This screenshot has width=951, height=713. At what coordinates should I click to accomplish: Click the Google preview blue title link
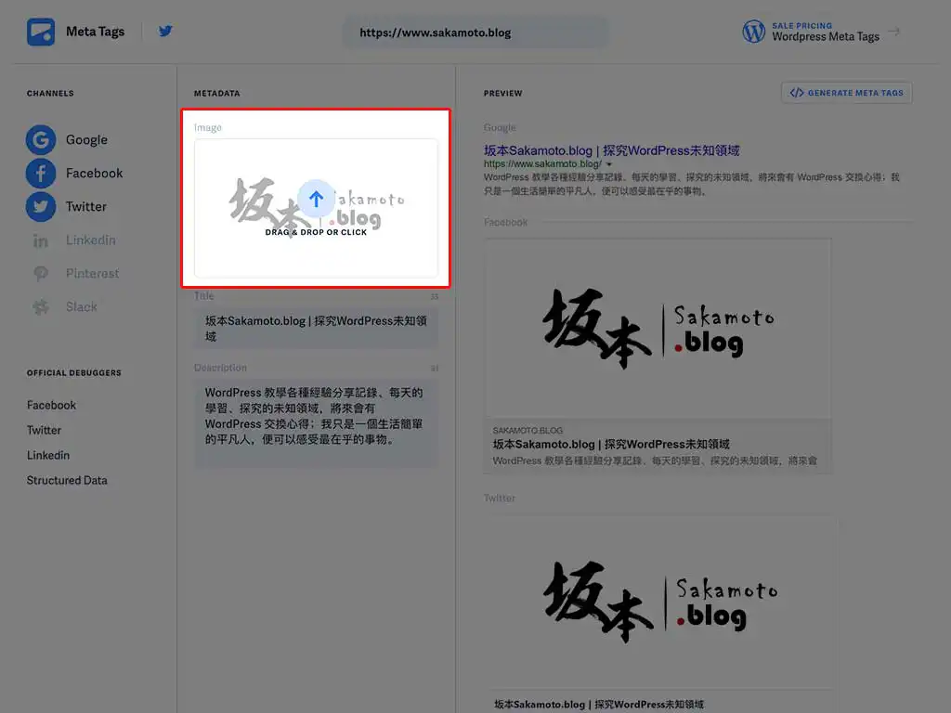pyautogui.click(x=611, y=150)
